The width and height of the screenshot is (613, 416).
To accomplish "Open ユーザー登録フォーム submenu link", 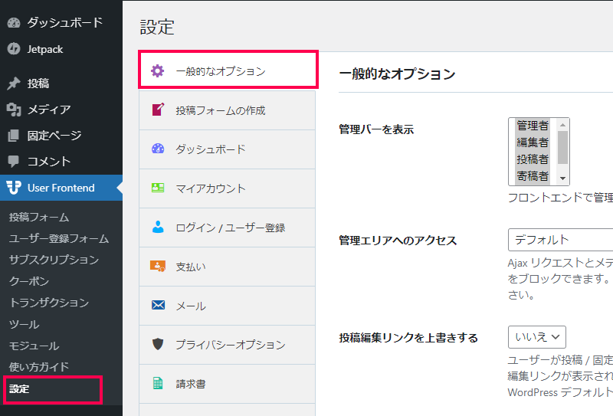I will pos(59,238).
